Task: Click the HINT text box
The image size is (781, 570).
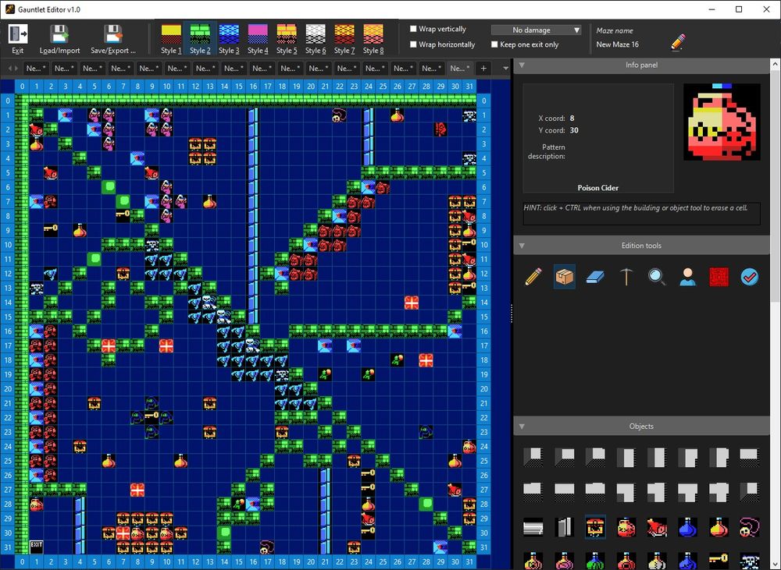Action: tap(641, 213)
